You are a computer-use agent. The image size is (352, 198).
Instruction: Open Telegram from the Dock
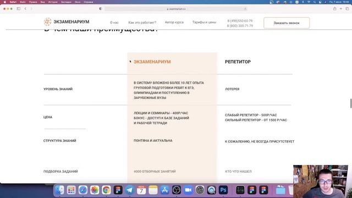(130, 190)
